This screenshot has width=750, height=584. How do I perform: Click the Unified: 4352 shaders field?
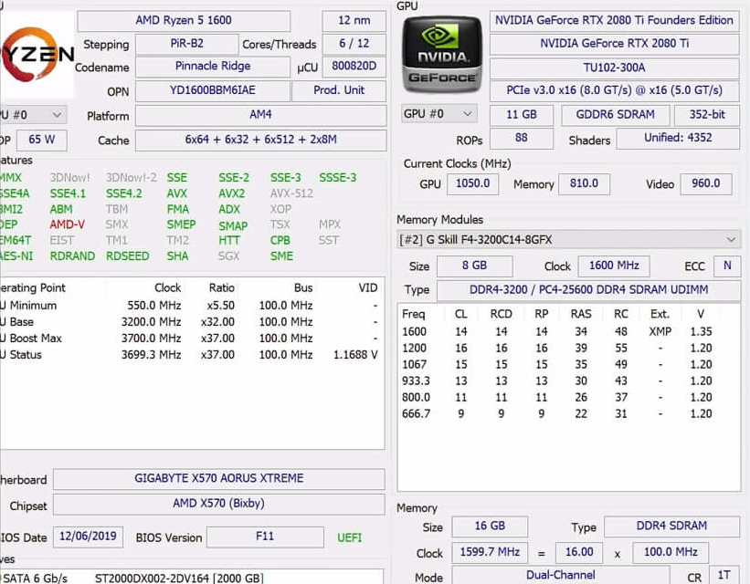pos(678,139)
